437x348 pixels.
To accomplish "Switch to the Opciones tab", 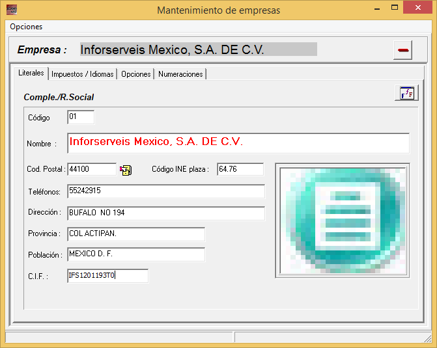I will [135, 74].
